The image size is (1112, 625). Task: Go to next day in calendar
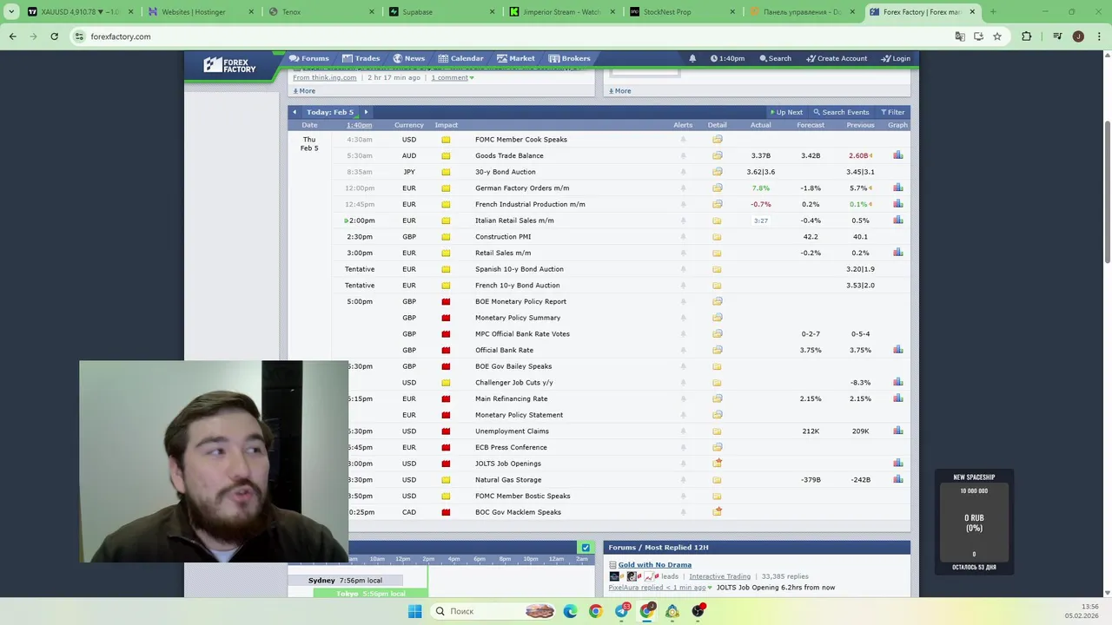tap(366, 112)
